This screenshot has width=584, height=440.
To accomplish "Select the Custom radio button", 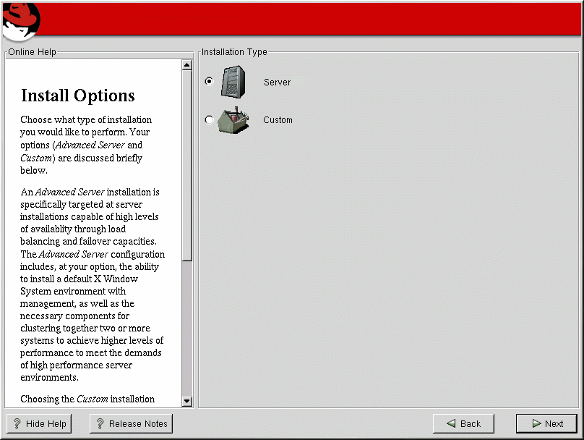I will pos(210,119).
